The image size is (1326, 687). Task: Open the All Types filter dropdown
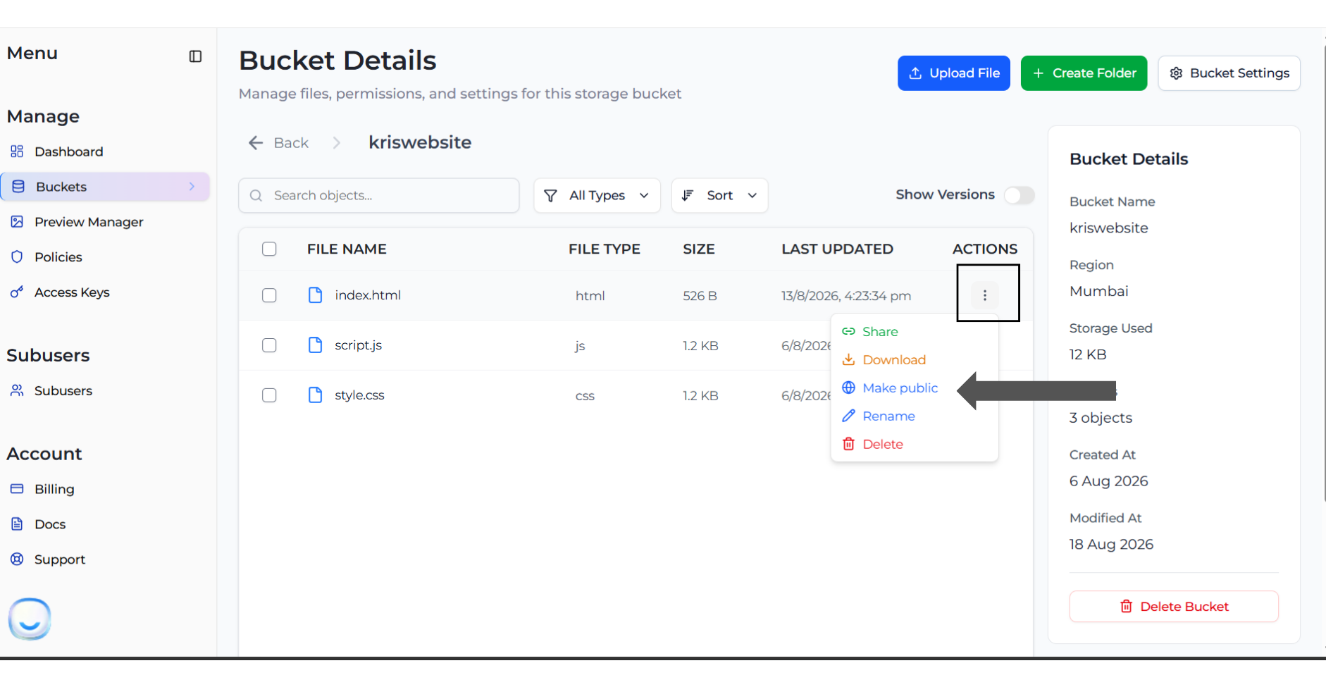[x=597, y=195]
